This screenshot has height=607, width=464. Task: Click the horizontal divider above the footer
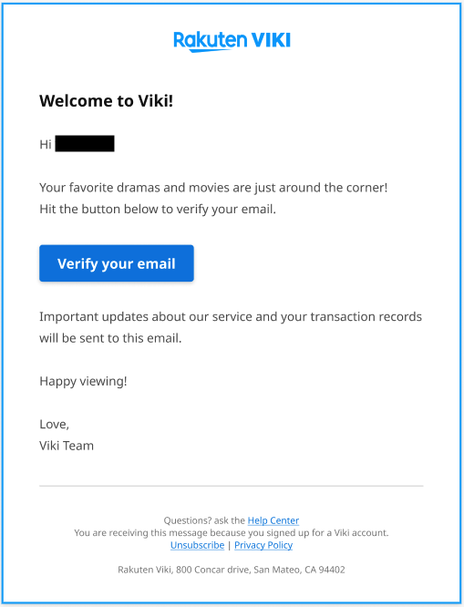pyautogui.click(x=232, y=486)
